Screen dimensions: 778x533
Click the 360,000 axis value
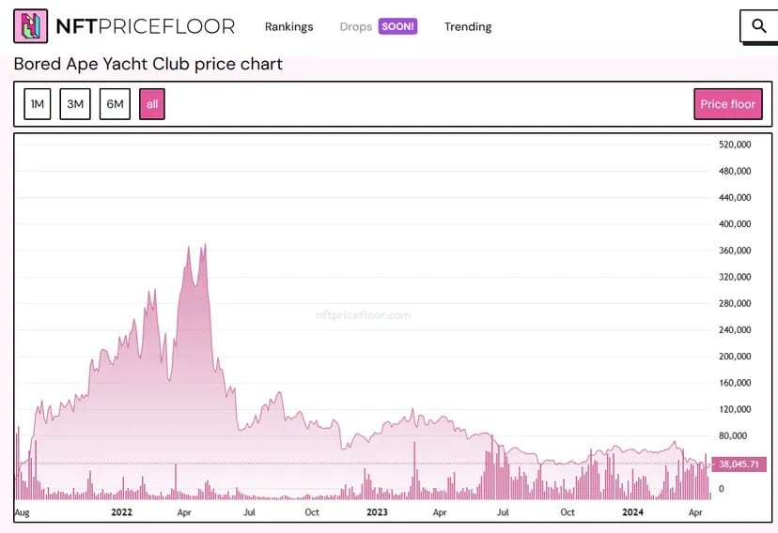735,251
